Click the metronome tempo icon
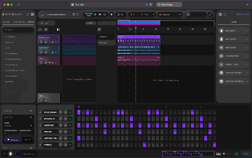 (118, 15)
